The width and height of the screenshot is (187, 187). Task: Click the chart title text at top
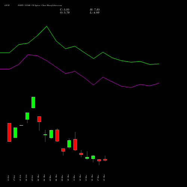33,5
